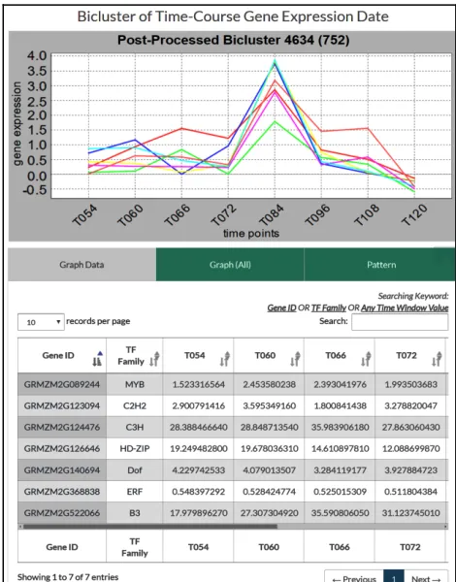Click value 1.523316564 in T054 column
This screenshot has width=456, height=582.
tap(198, 384)
